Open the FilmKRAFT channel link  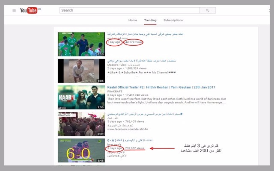[114, 91]
